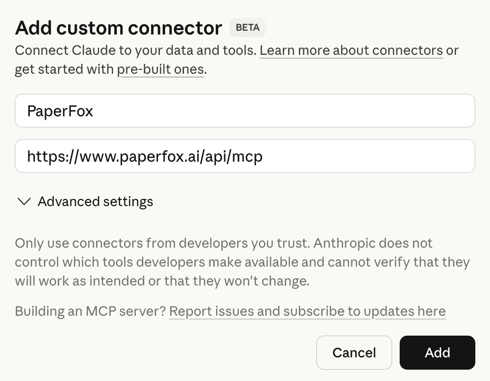Viewport: 490px width, 381px height.
Task: Click the Add button
Action: click(x=437, y=353)
